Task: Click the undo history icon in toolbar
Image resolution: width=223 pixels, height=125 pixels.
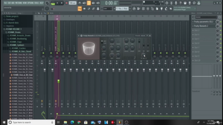Action: pyautogui.click(x=167, y=3)
